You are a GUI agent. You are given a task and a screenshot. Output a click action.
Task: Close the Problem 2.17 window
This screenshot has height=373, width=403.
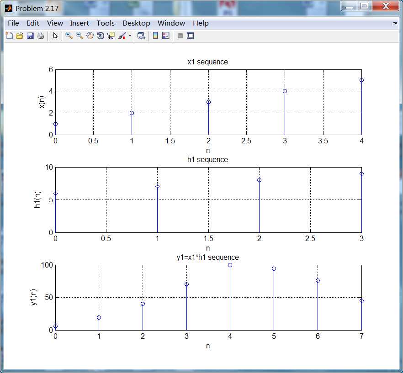coord(386,6)
